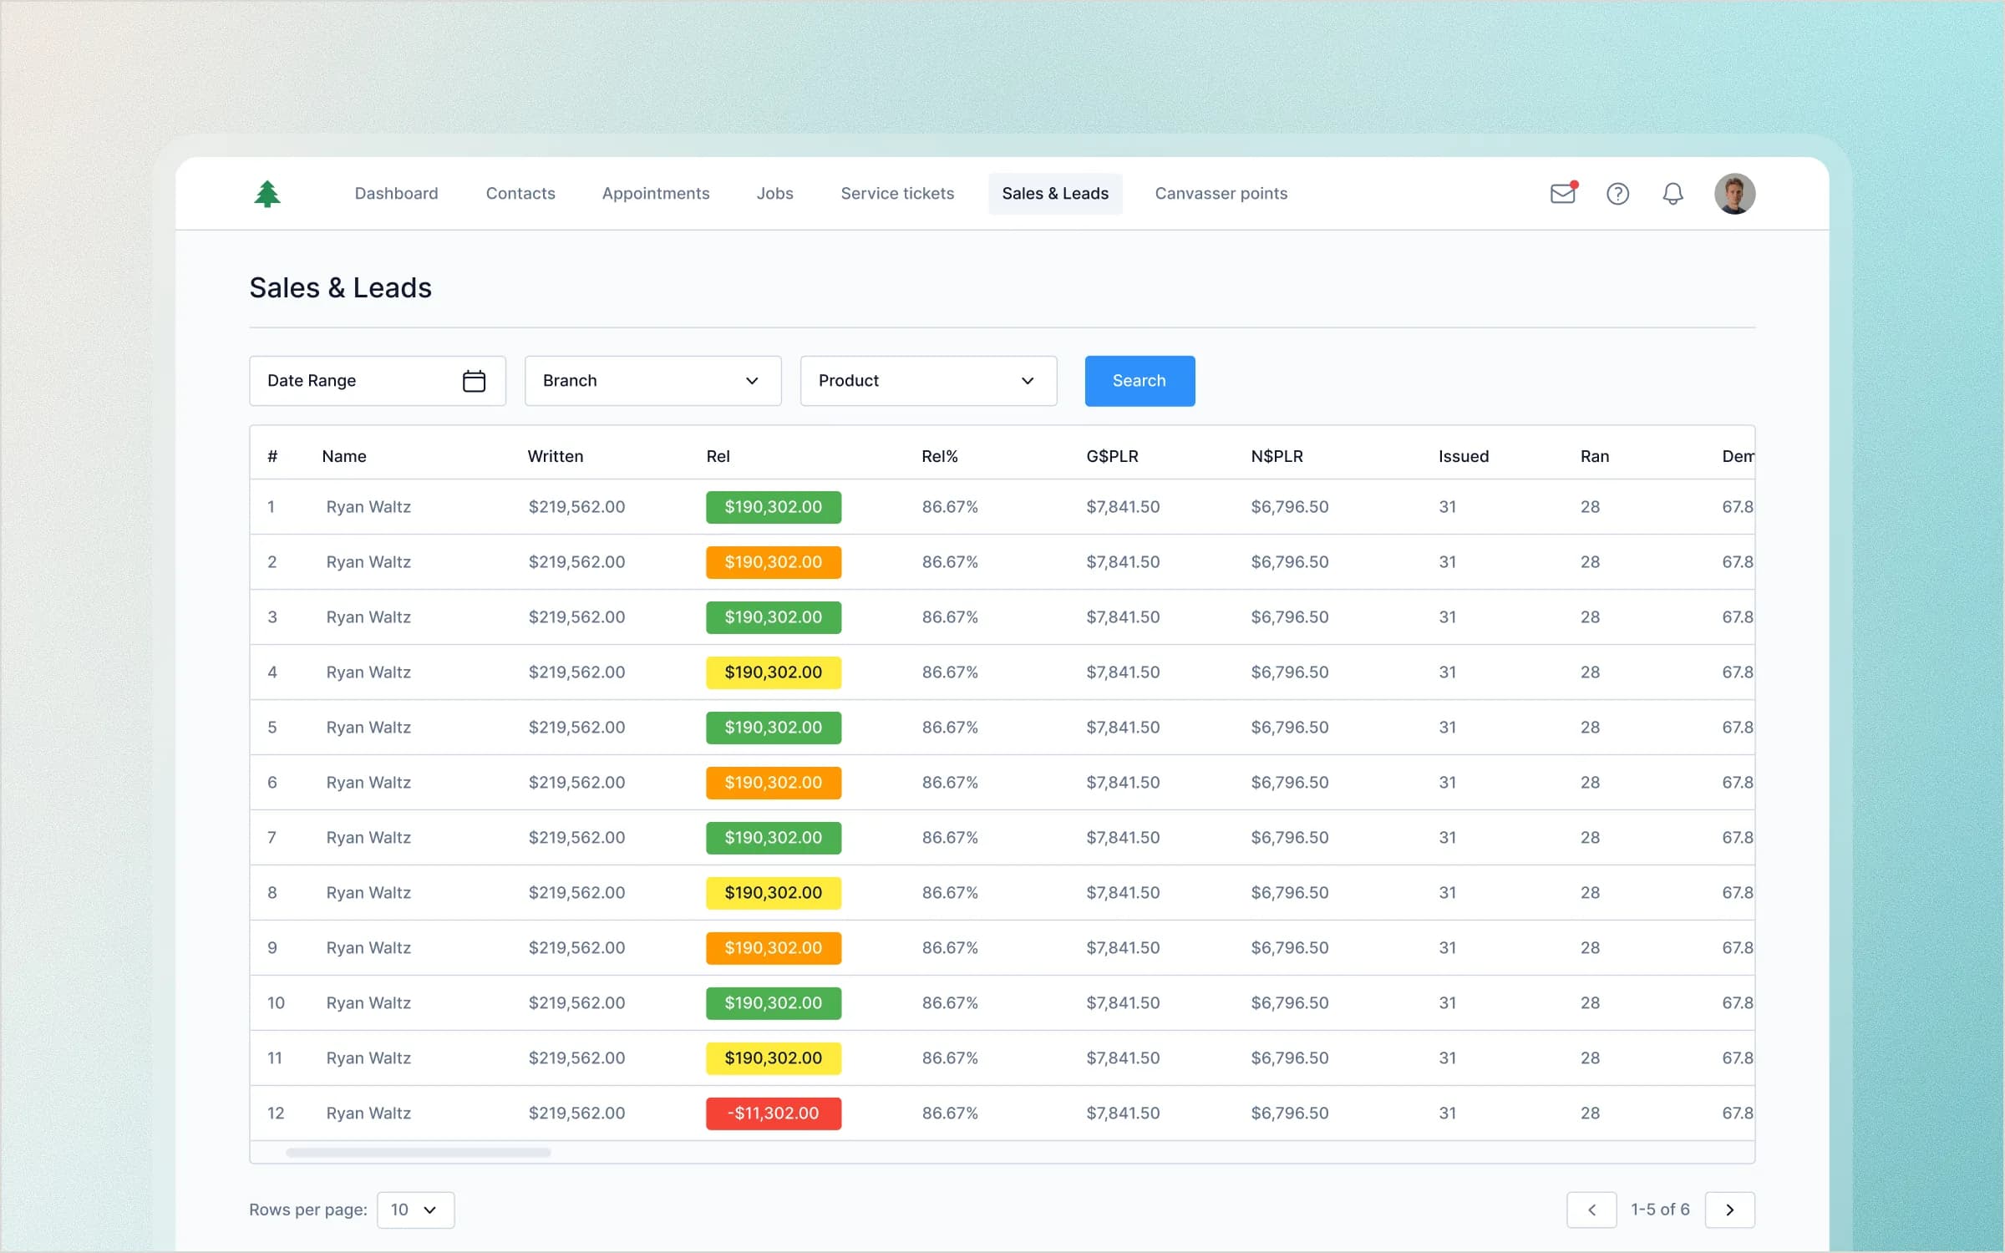The width and height of the screenshot is (2005, 1253).
Task: Go to the next page arrow
Action: tap(1729, 1210)
